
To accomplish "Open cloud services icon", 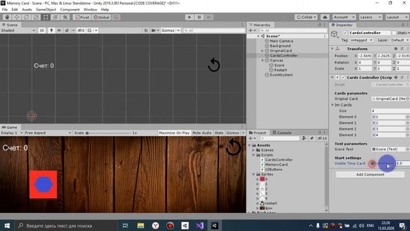I will [x=325, y=17].
